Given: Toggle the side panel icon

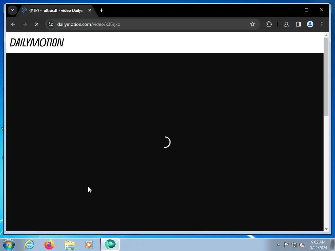Looking at the screenshot, I should pos(298,24).
